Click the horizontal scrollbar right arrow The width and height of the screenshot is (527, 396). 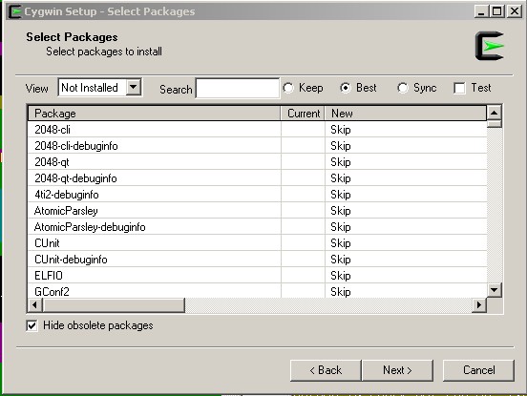click(x=479, y=305)
